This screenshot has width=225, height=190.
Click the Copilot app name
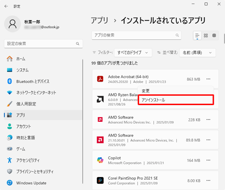(x=114, y=158)
